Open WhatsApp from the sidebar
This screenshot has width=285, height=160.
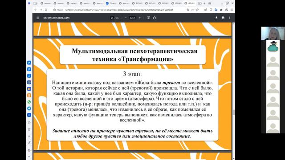(x=29, y=102)
